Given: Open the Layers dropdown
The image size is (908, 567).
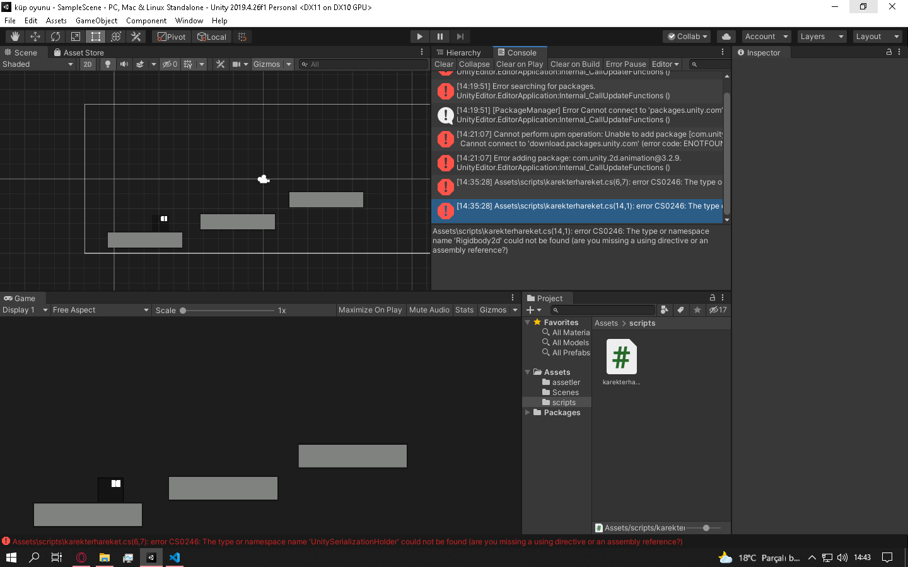Looking at the screenshot, I should point(822,37).
